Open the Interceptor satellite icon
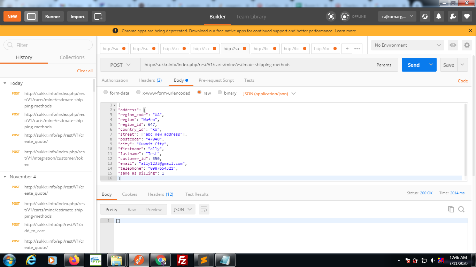The width and height of the screenshot is (476, 267). pyautogui.click(x=331, y=16)
